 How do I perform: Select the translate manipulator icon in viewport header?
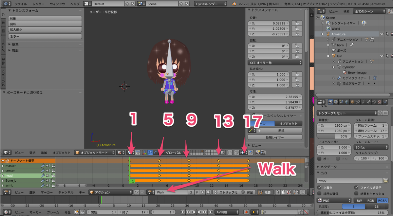coord(150,153)
